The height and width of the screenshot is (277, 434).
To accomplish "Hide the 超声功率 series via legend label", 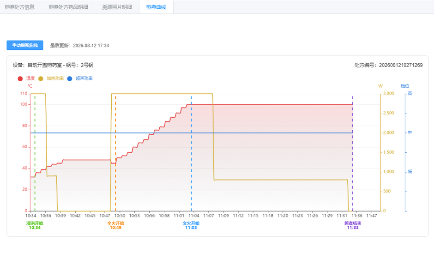I will click(84, 78).
